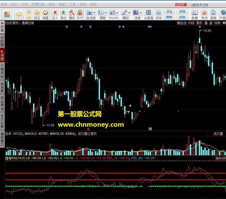Click the blue diamond marker above 14.86 peak
The image size is (226, 199).
[x=200, y=27]
